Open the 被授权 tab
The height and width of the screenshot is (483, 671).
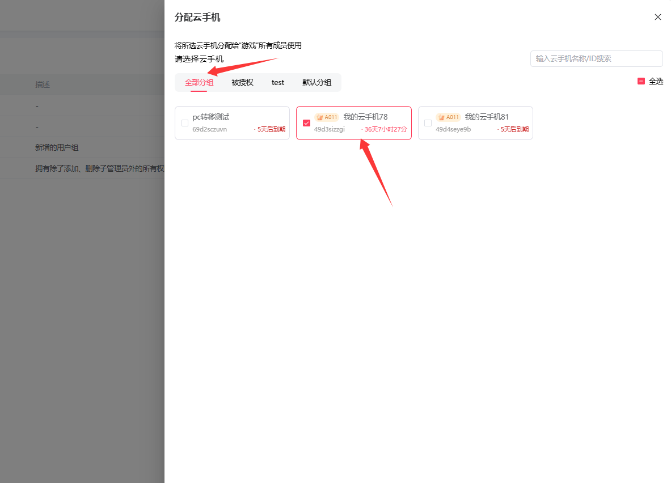tap(242, 82)
